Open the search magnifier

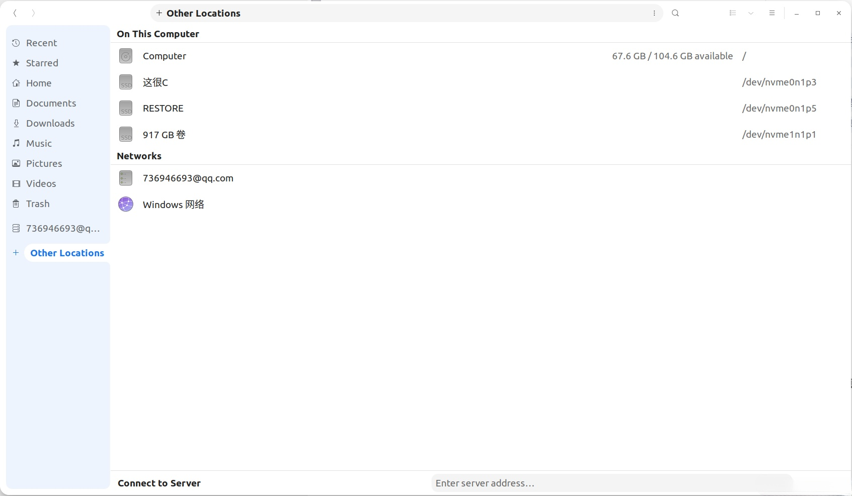click(x=675, y=13)
